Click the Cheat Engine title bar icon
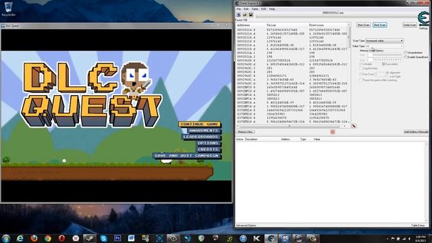The width and height of the screenshot is (432, 243). pos(237,3)
